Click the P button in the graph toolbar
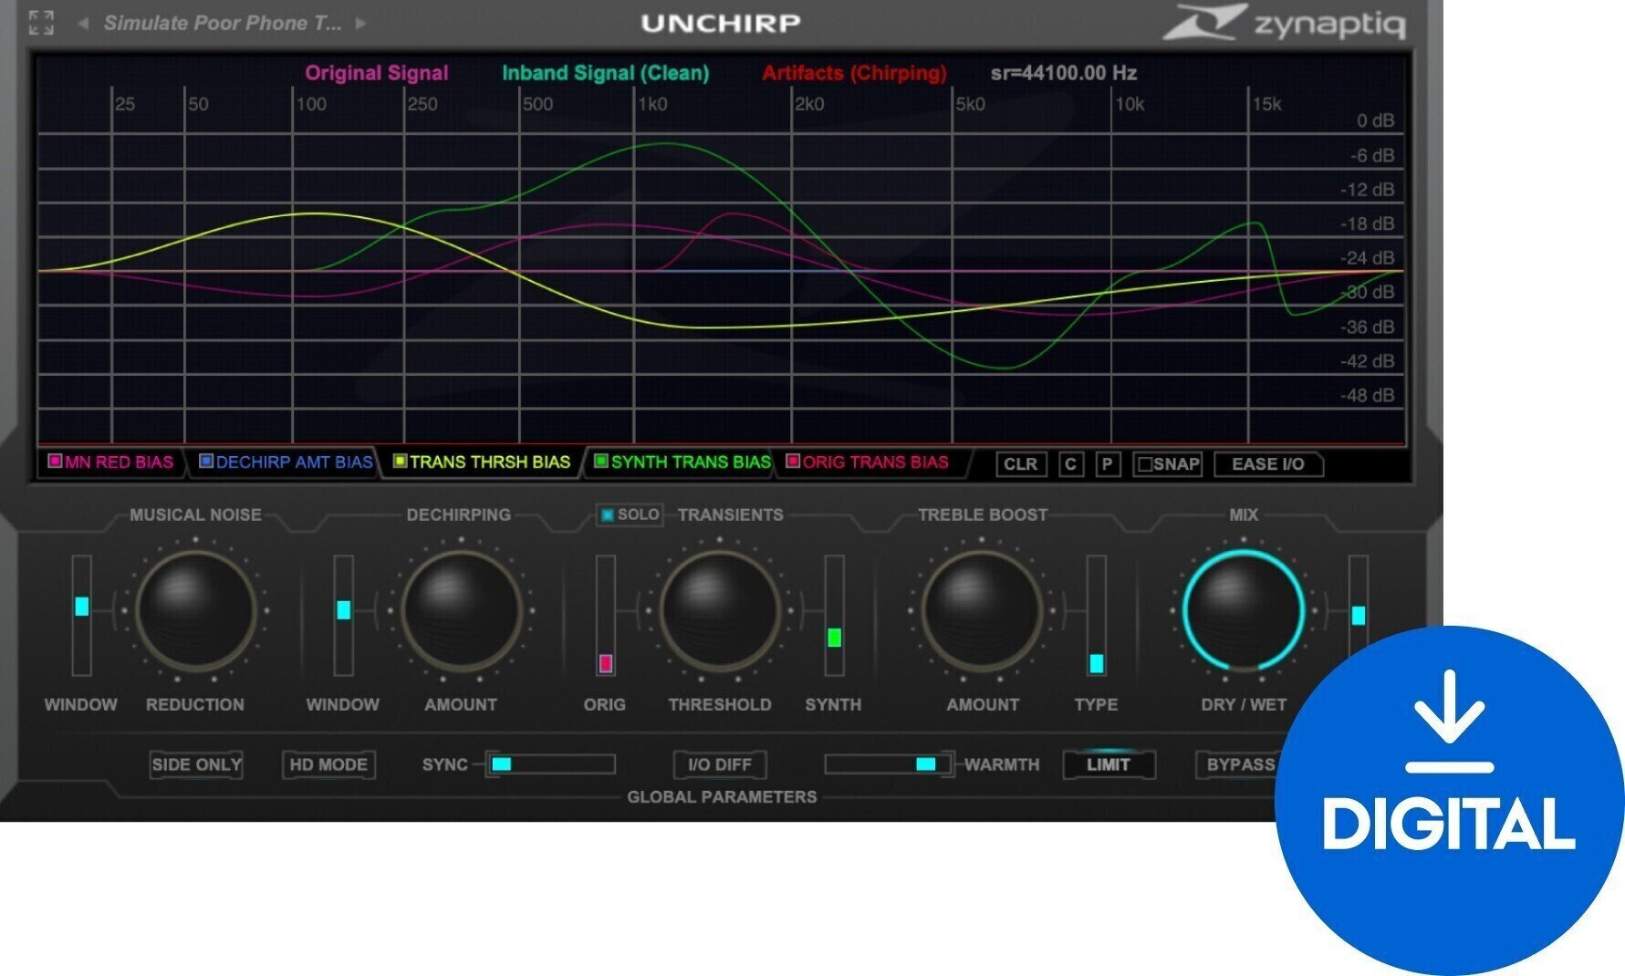The image size is (1625, 976). point(1107,465)
